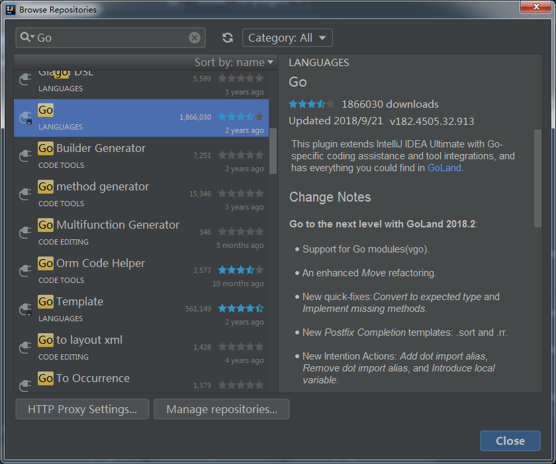Select the Giago DSL plugin row
This screenshot has width=556, height=464.
click(141, 85)
